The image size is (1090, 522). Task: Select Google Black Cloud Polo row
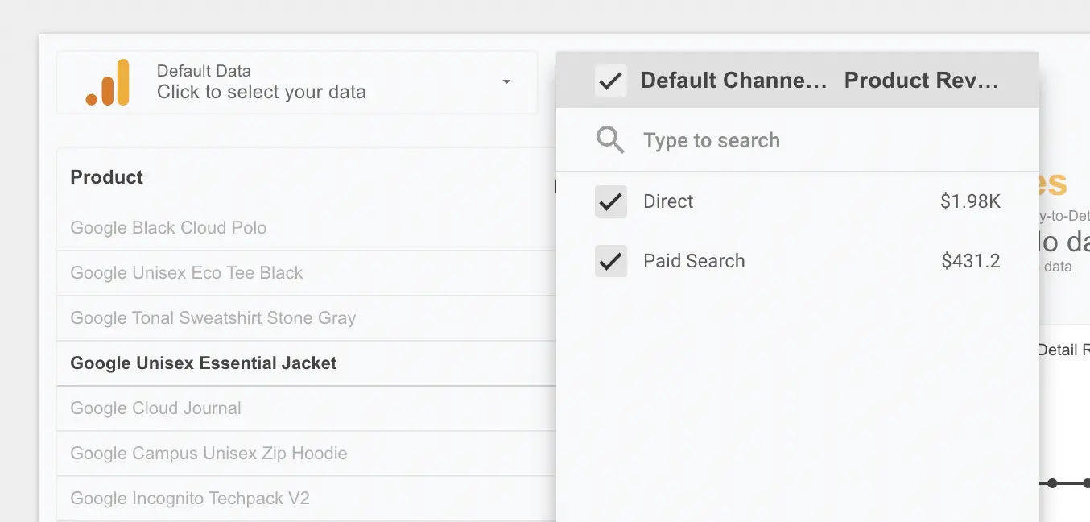306,228
